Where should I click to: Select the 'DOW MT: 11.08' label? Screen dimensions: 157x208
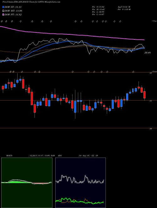(13, 11)
